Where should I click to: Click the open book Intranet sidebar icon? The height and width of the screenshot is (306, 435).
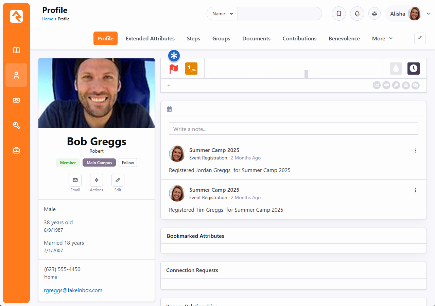pyautogui.click(x=16, y=50)
